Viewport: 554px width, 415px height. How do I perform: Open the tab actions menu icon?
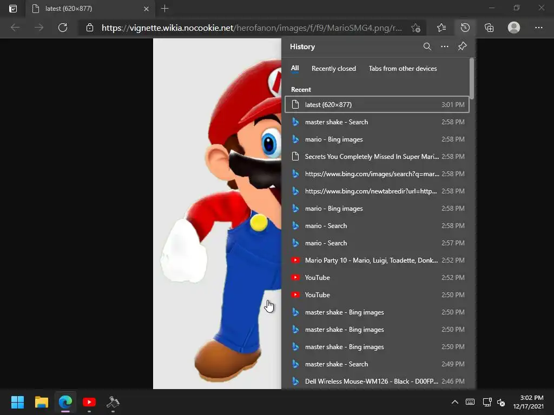pyautogui.click(x=13, y=9)
